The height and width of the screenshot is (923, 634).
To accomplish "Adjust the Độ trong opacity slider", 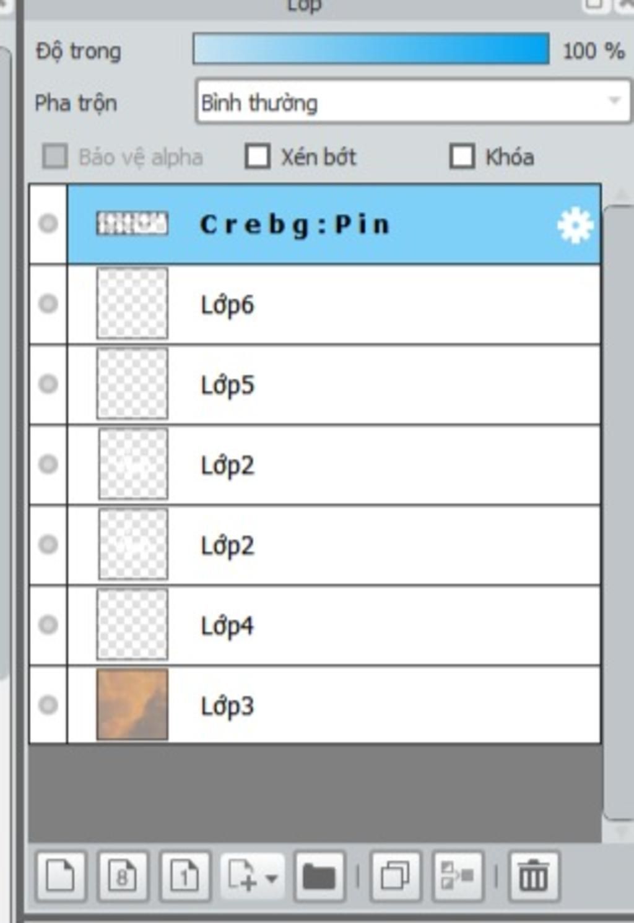I will [x=371, y=50].
